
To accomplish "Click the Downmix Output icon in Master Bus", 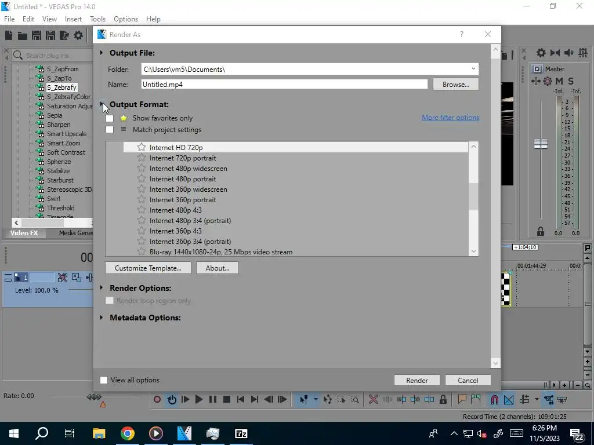I will pyautogui.click(x=555, y=53).
